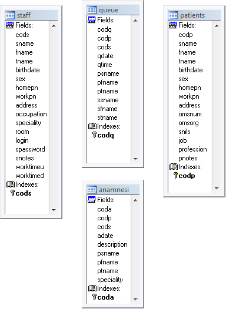Click the Fields icon in staff table
The width and height of the screenshot is (226, 309).
(10, 25)
